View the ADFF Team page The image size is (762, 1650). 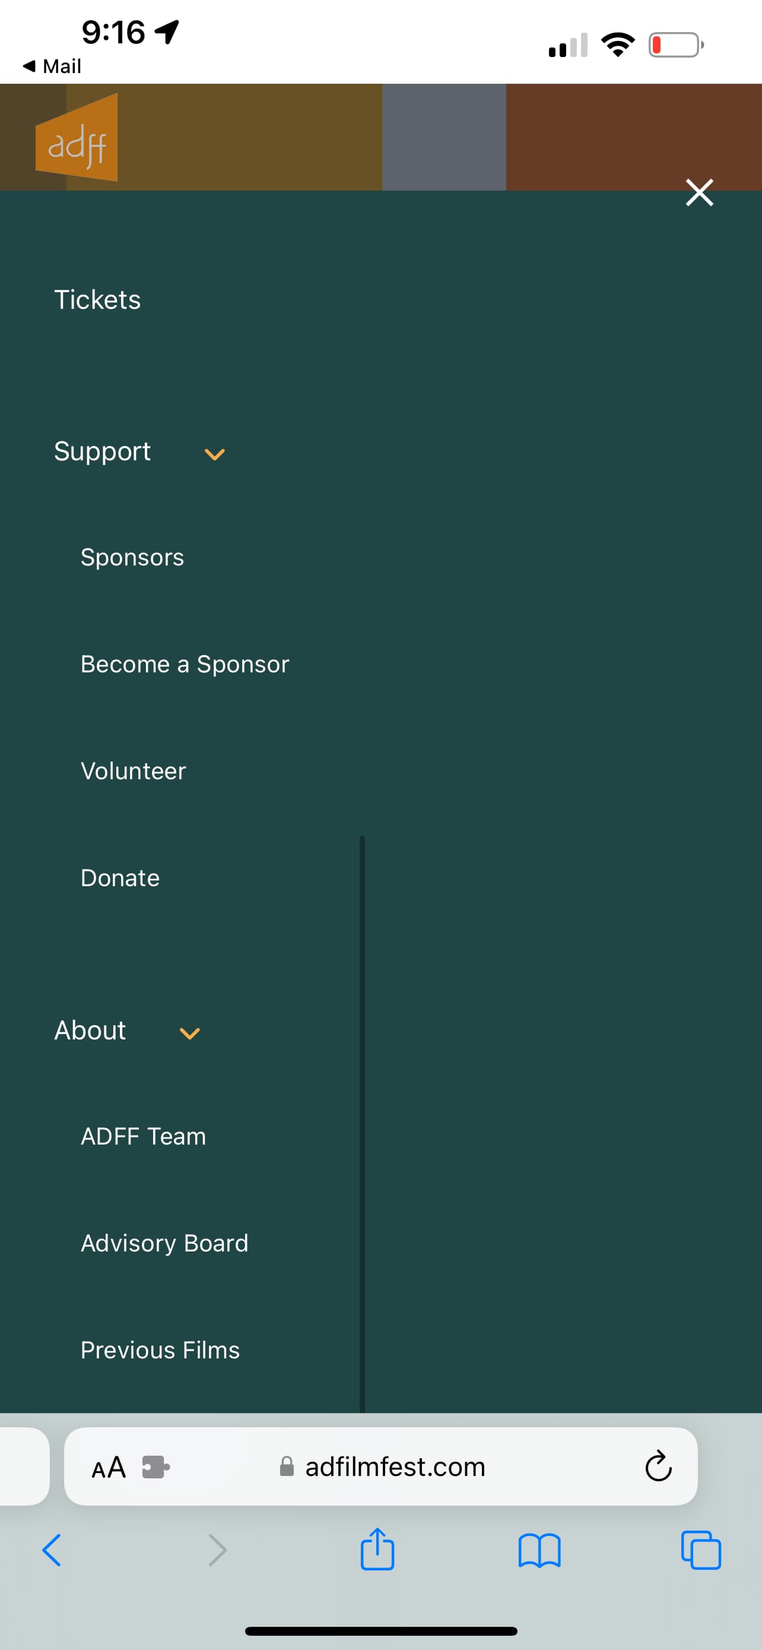pyautogui.click(x=143, y=1136)
